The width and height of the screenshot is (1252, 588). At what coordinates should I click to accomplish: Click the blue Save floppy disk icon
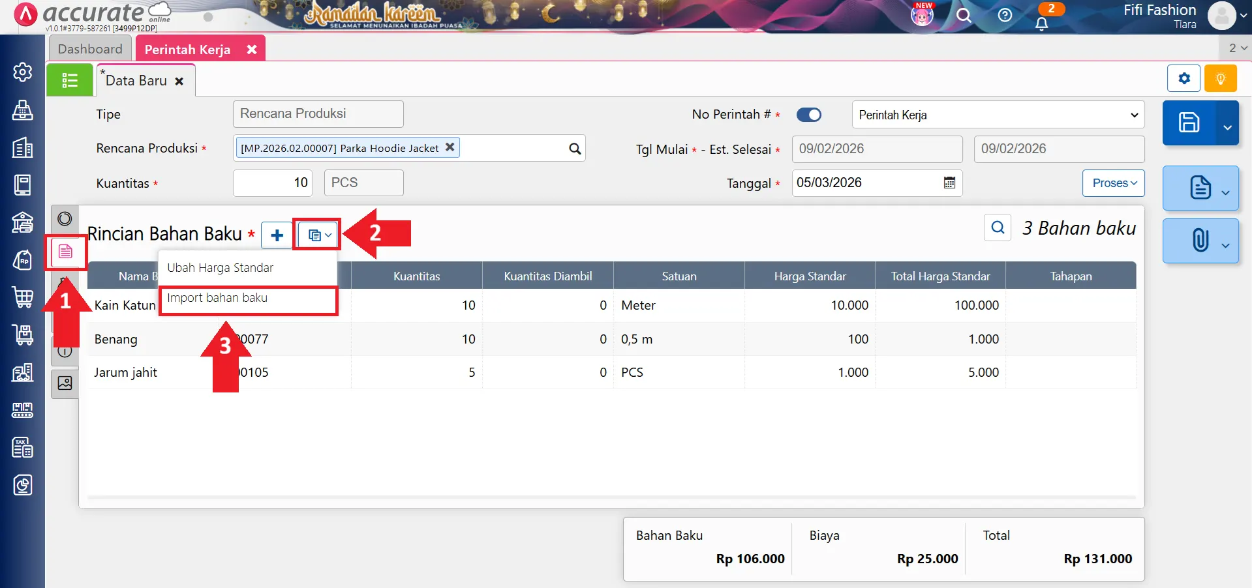click(1188, 123)
